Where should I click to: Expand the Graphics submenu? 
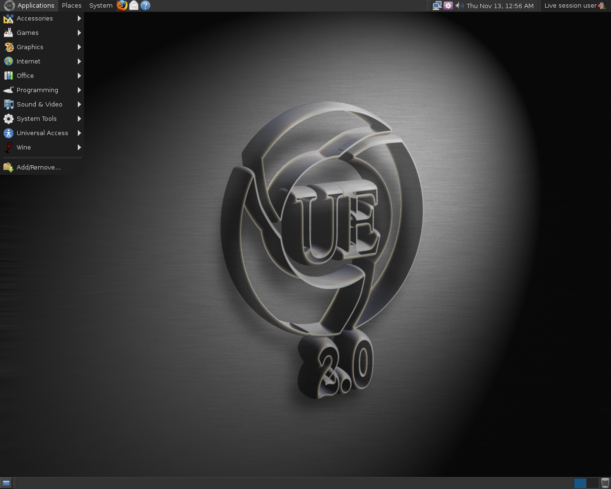click(x=42, y=47)
